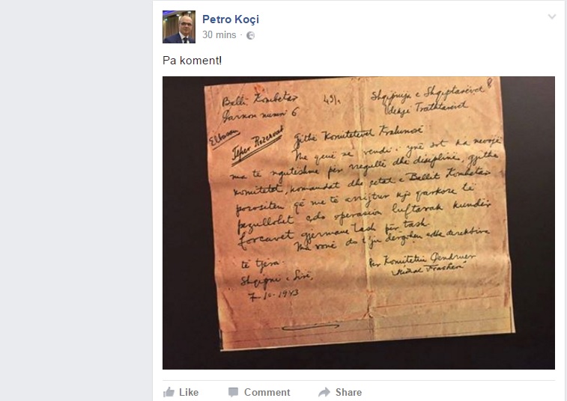Click the 'Pa koment!' post text

click(192, 61)
